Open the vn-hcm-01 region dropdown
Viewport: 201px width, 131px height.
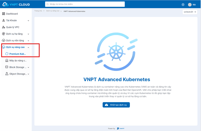tap(190, 12)
